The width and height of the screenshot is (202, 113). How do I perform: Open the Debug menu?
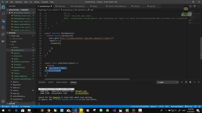click(x=37, y=2)
